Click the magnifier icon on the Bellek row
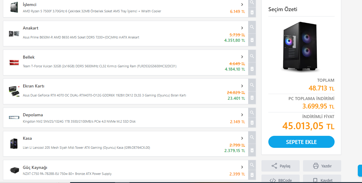362x183 pixels. [252, 56]
